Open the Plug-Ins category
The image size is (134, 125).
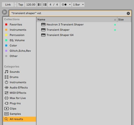(19, 103)
